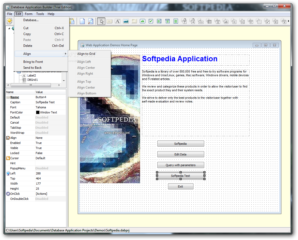The image size is (298, 240).
Task: Choose Send to Back
Action: point(42,67)
